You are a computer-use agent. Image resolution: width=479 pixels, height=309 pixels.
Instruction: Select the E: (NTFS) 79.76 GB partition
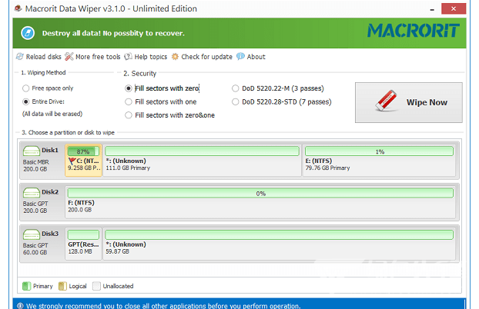coord(379,161)
